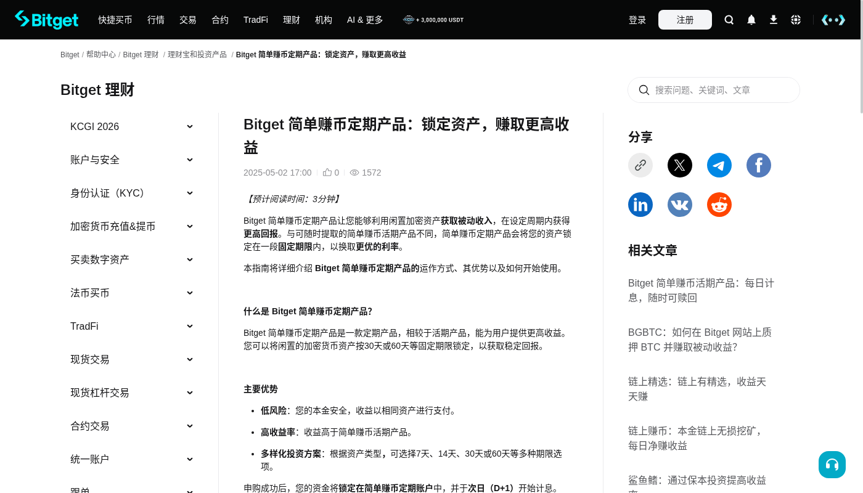Click the 主要优势 heading
Screen dimensions: 863x493
tap(261, 389)
